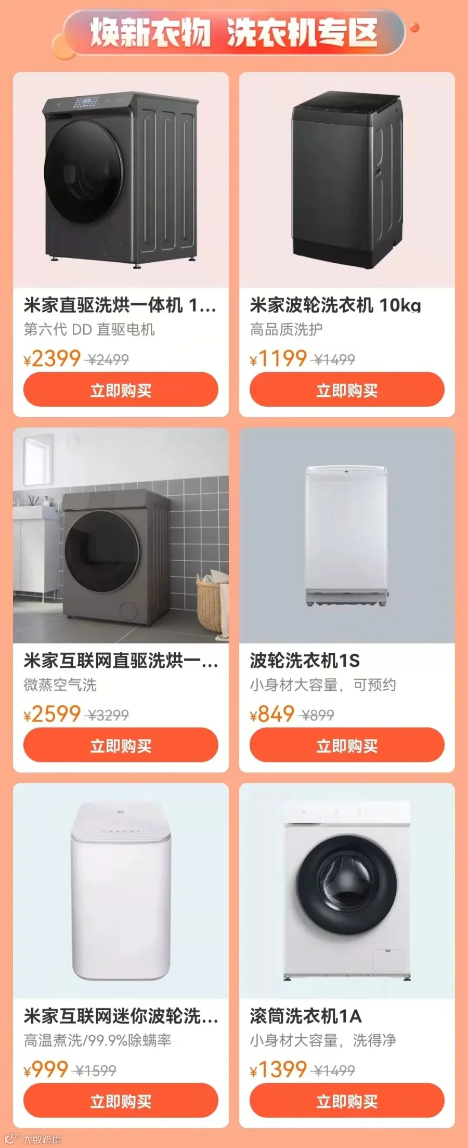Click the 大数跨境 watermark logo
The height and width of the screenshot is (1148, 468).
click(x=33, y=1139)
